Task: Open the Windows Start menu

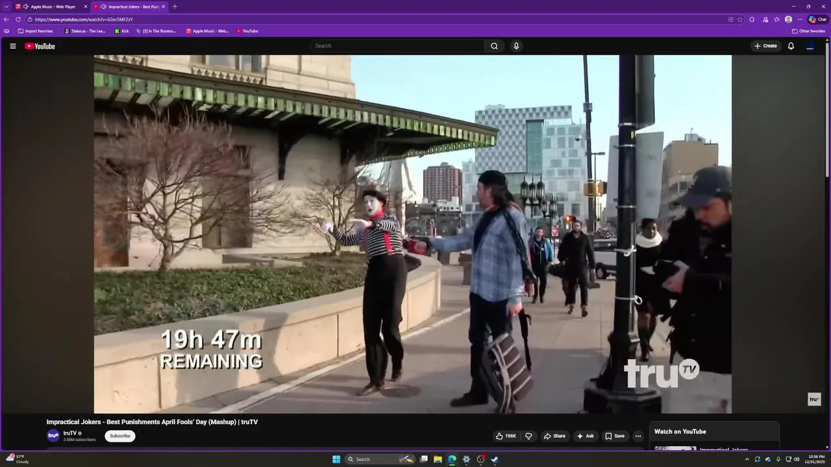Action: point(336,459)
